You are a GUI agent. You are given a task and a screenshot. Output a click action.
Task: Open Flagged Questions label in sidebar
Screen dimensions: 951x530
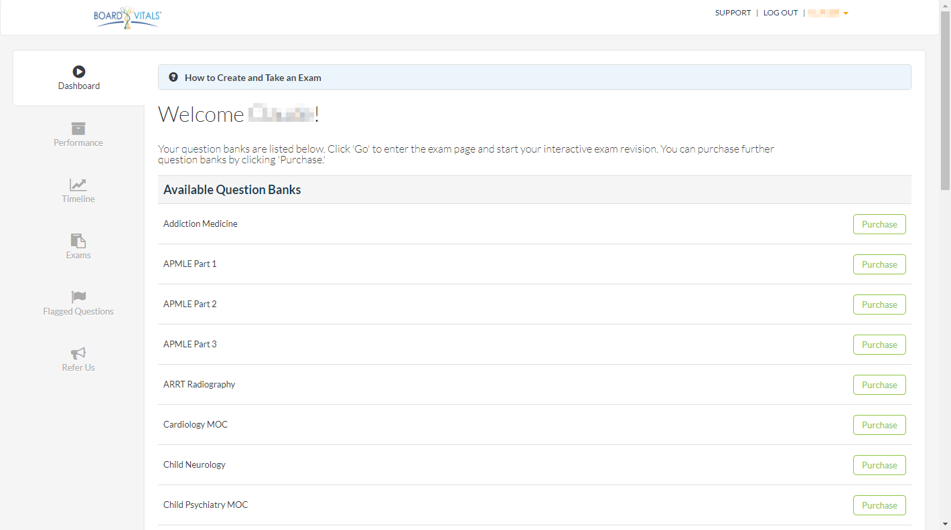(78, 311)
